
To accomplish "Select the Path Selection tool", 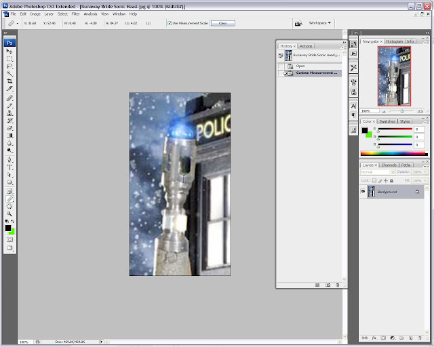I will 9,175.
